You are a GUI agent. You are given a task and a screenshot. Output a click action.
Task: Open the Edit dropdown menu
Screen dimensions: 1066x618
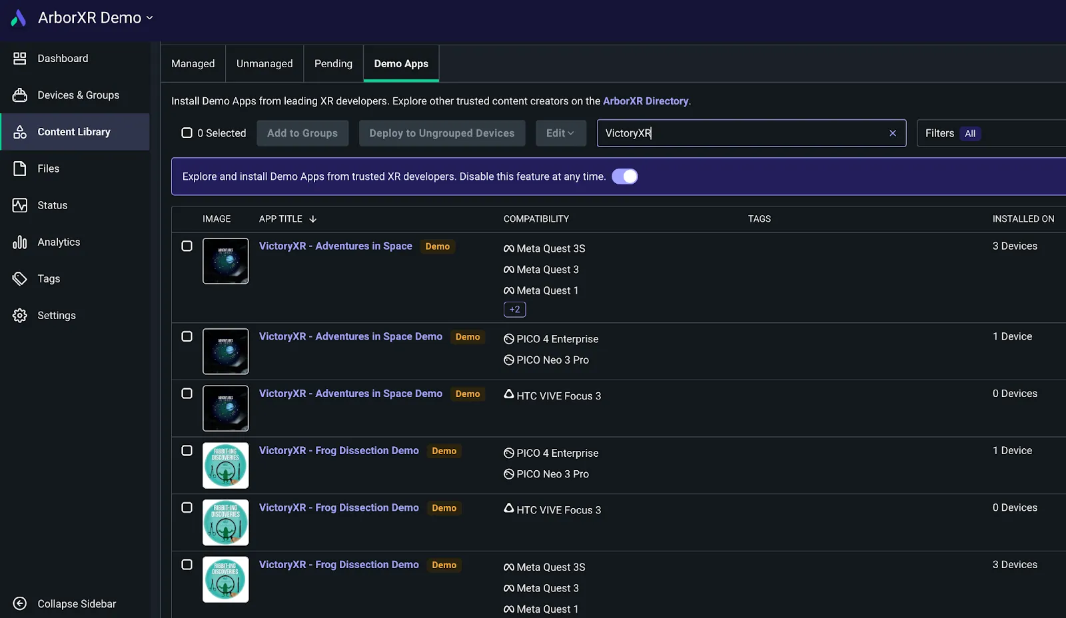560,133
